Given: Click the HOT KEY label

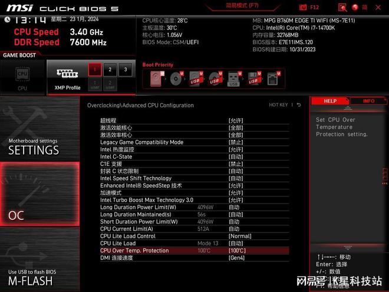Looking at the screenshot, I should [278, 105].
